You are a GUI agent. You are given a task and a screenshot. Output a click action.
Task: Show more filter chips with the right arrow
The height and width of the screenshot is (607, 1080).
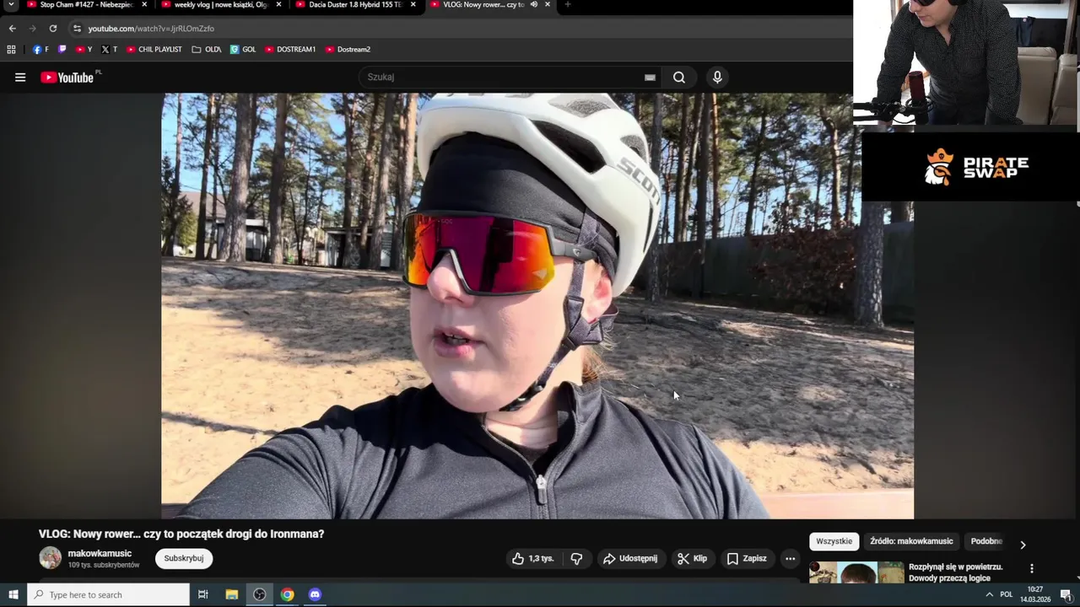click(x=1023, y=545)
